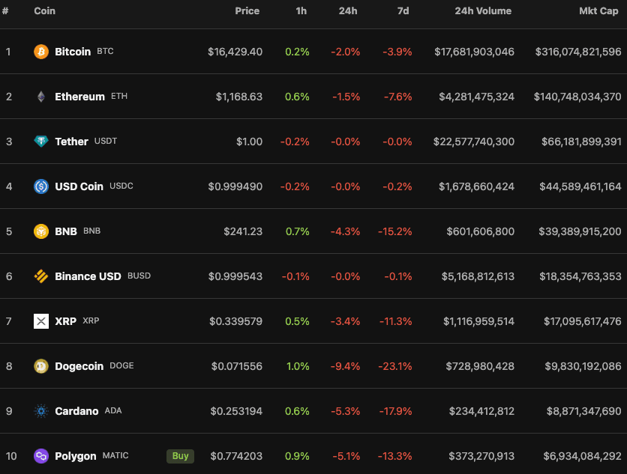Screen dimensions: 627x474
Task: Open the Ethereum coin name link
Action: click(x=79, y=97)
